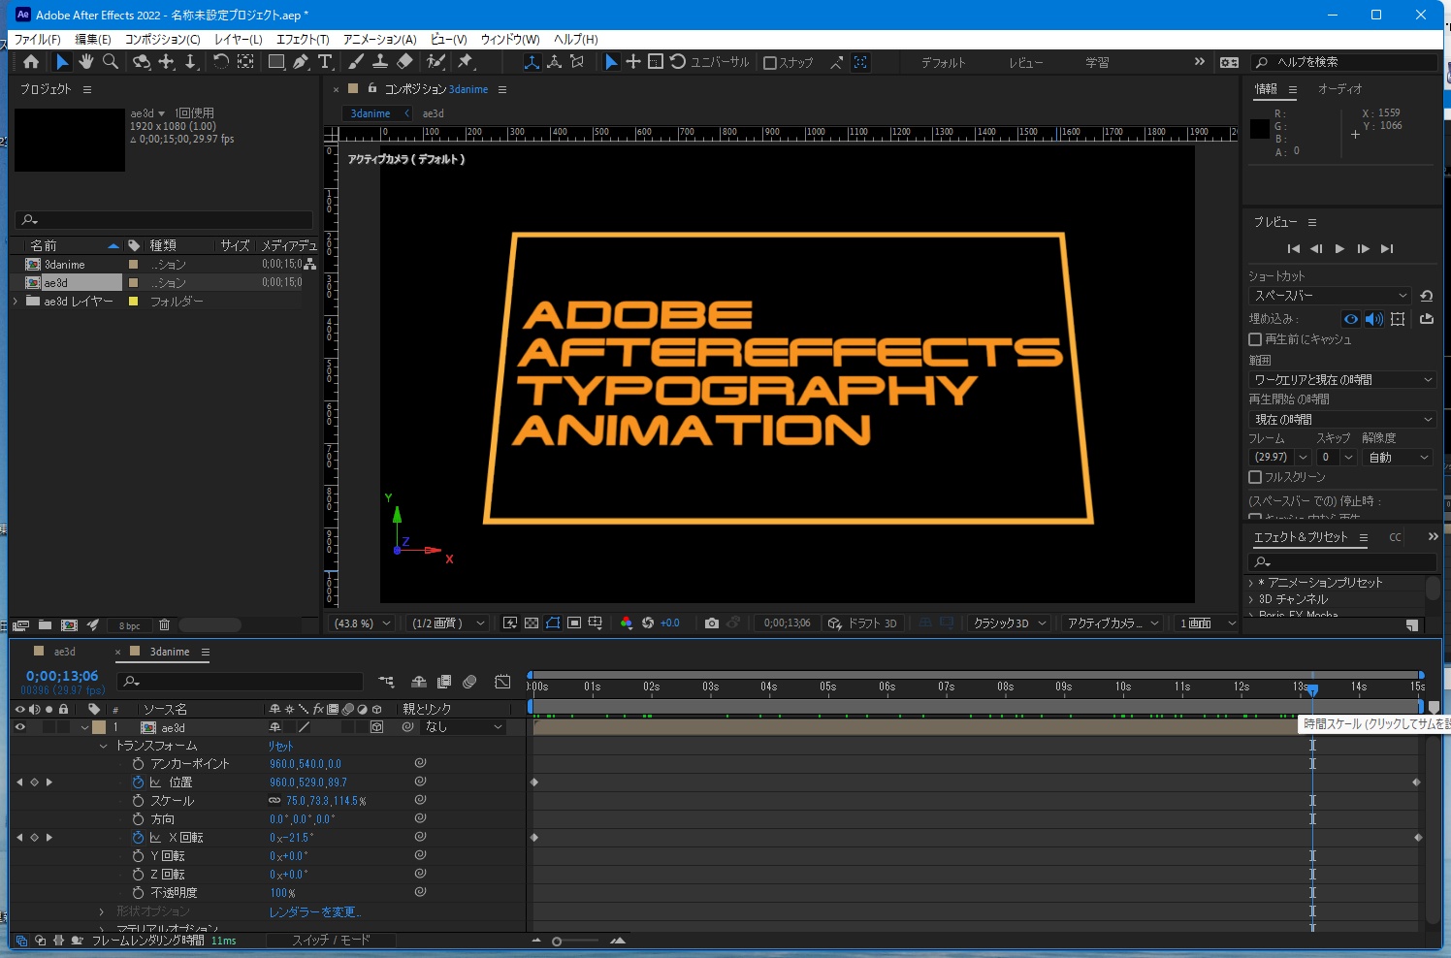Open the Active Camera view dropdown
This screenshot has width=1451, height=958.
click(x=1112, y=623)
